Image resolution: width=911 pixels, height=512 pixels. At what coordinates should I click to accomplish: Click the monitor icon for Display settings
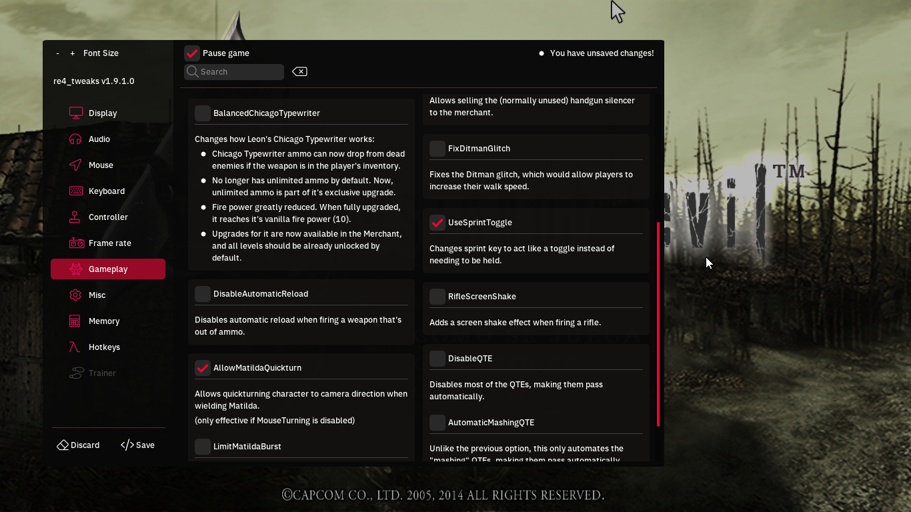click(x=76, y=113)
